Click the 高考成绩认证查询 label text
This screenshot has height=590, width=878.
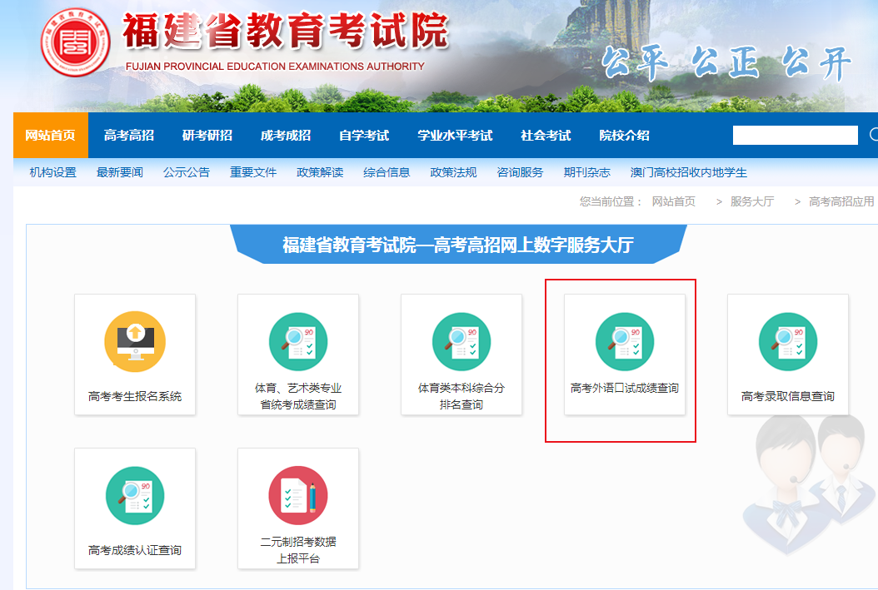(135, 550)
